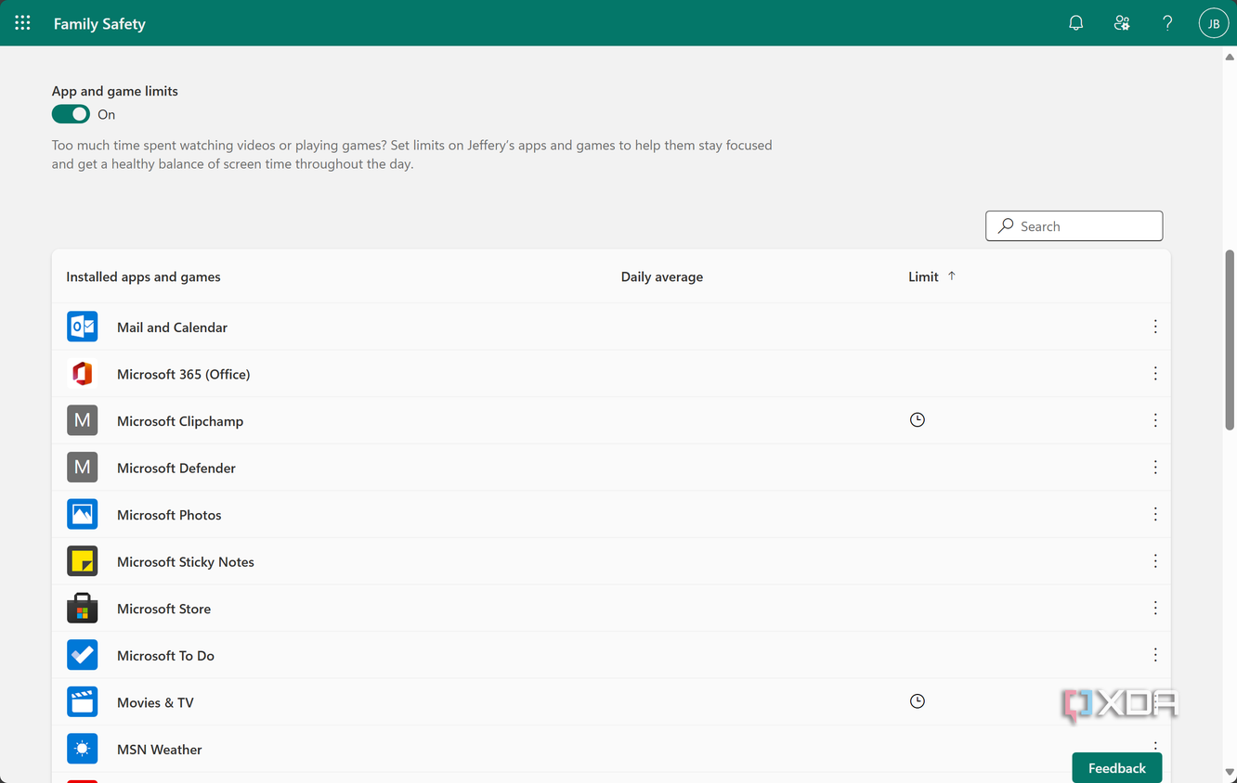This screenshot has height=783, width=1237.
Task: Select the Microsoft Defender app name
Action: click(176, 469)
